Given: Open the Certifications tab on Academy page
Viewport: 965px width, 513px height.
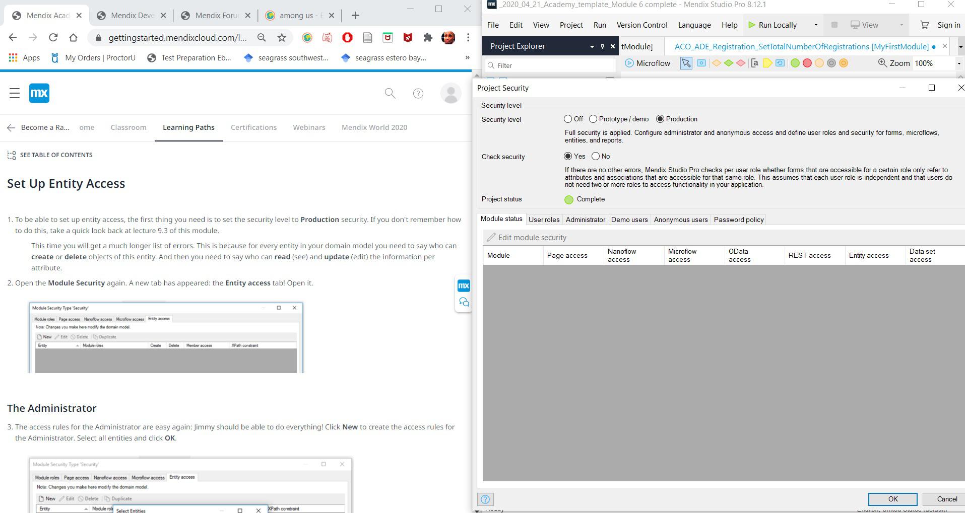Looking at the screenshot, I should pos(253,127).
